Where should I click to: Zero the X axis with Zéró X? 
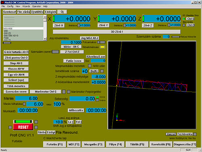click(59, 25)
